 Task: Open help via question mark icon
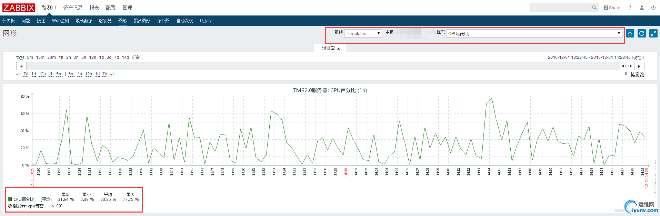(630, 8)
